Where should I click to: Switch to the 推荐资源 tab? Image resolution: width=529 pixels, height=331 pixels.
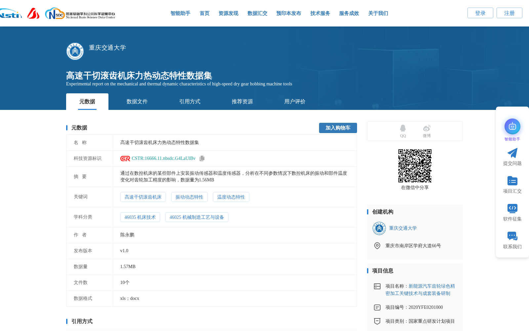(242, 102)
